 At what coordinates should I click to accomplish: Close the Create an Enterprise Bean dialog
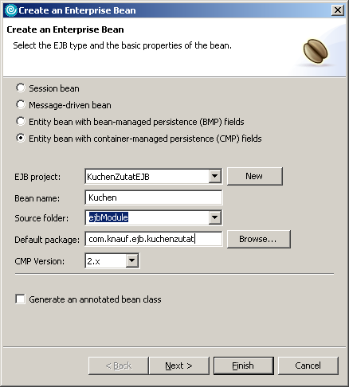[338, 10]
